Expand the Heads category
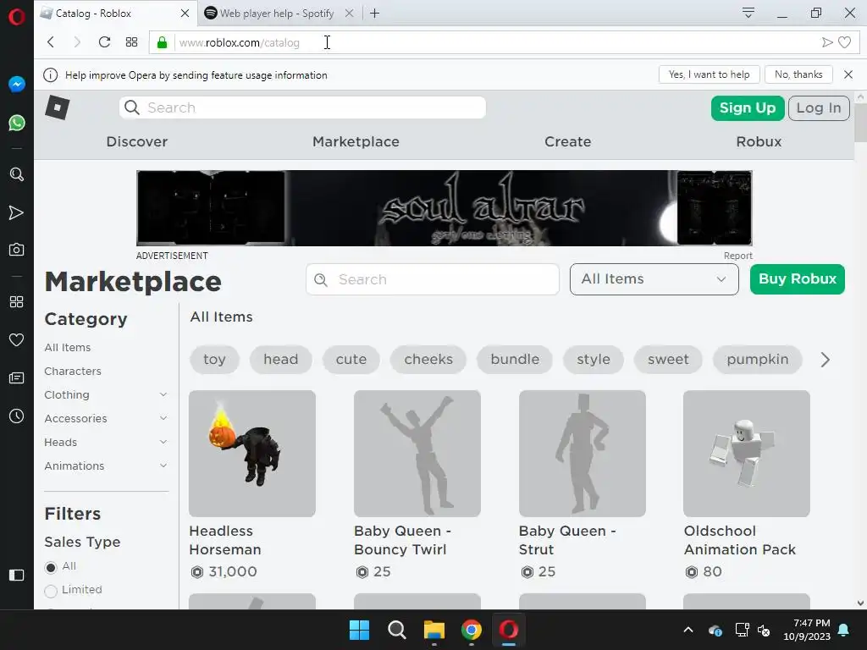 [x=163, y=442]
